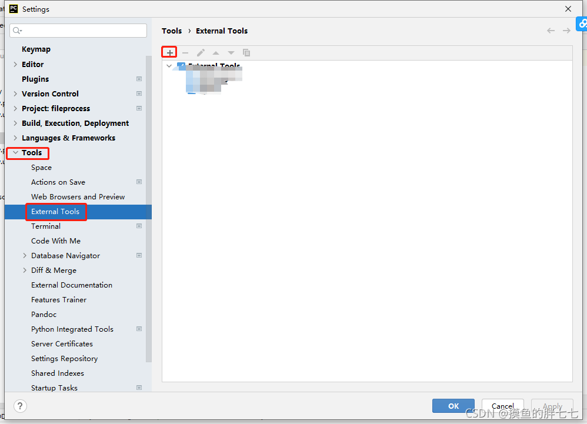The height and width of the screenshot is (424, 587).
Task: Select External Tools in the sidebar
Action: (x=55, y=212)
